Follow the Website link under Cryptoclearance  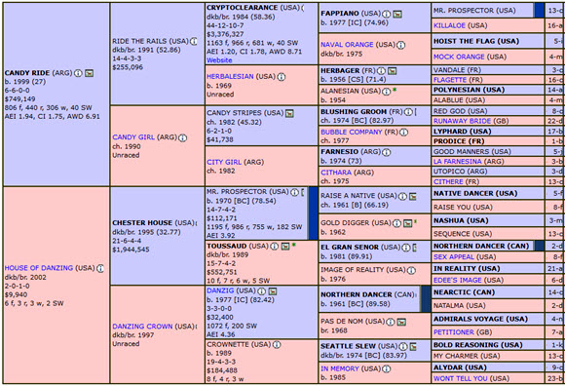[219, 60]
